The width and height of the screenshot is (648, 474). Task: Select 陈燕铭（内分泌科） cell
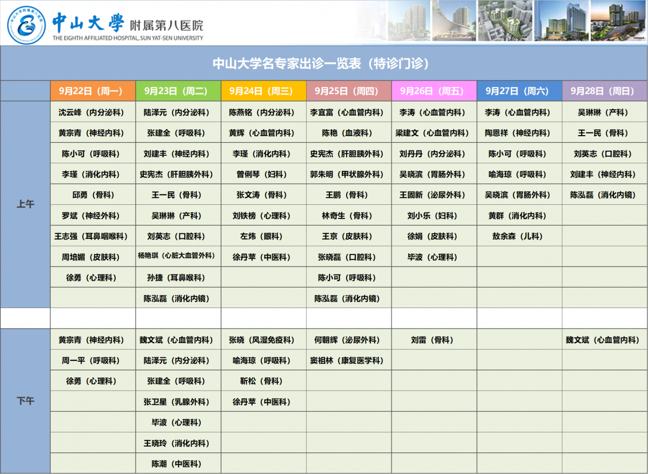(x=264, y=112)
